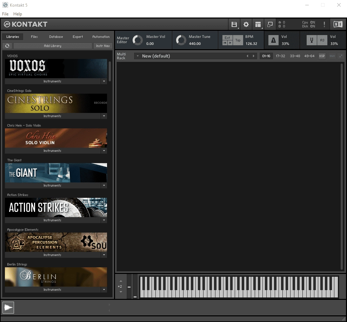Image resolution: width=347 pixels, height=322 pixels.
Task: Select rack page 17-32
Action: 280,56
